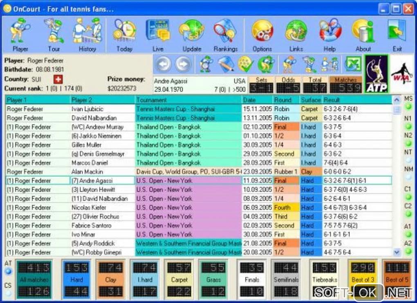Sort by Result column header
This screenshot has height=303, width=417.
[357, 100]
